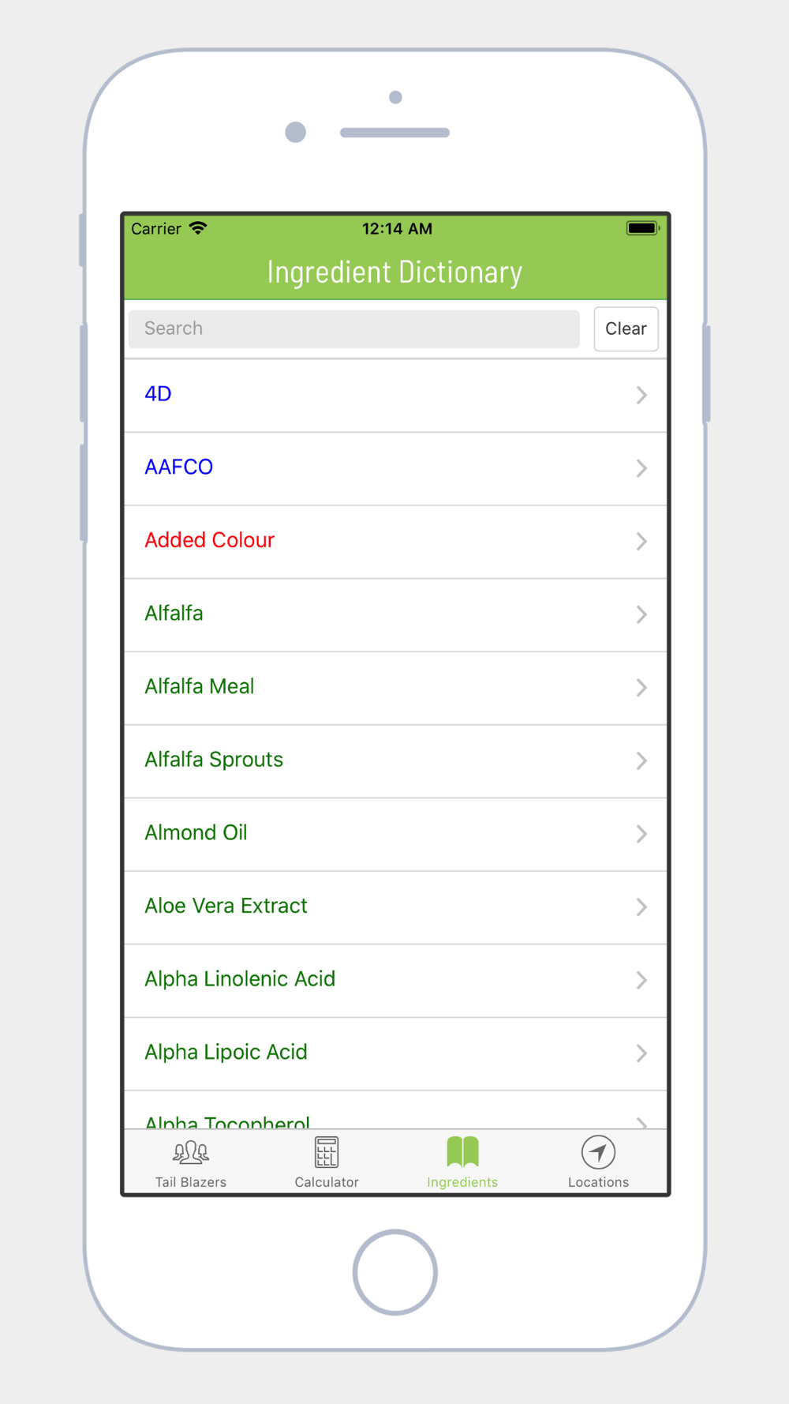Select Alfalfa Sprouts from the list
789x1404 pixels.
click(395, 761)
